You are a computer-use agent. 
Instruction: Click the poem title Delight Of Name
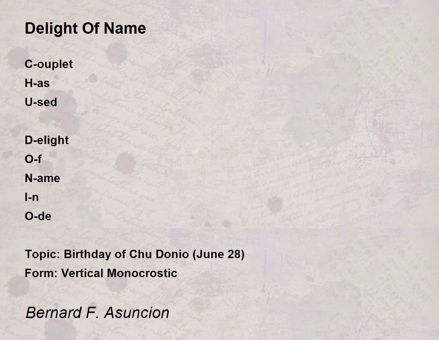tap(85, 29)
